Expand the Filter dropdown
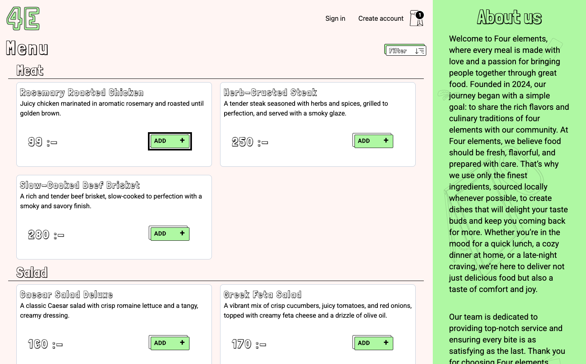Screen dimensions: 586x364 click(x=405, y=50)
